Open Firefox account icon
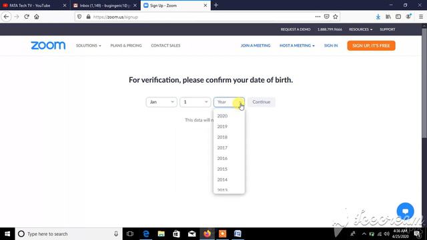The width and height of the screenshot is (427, 240). [408, 17]
